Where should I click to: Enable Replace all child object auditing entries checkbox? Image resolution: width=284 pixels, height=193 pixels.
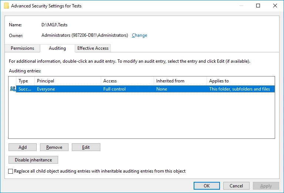coord(10,171)
